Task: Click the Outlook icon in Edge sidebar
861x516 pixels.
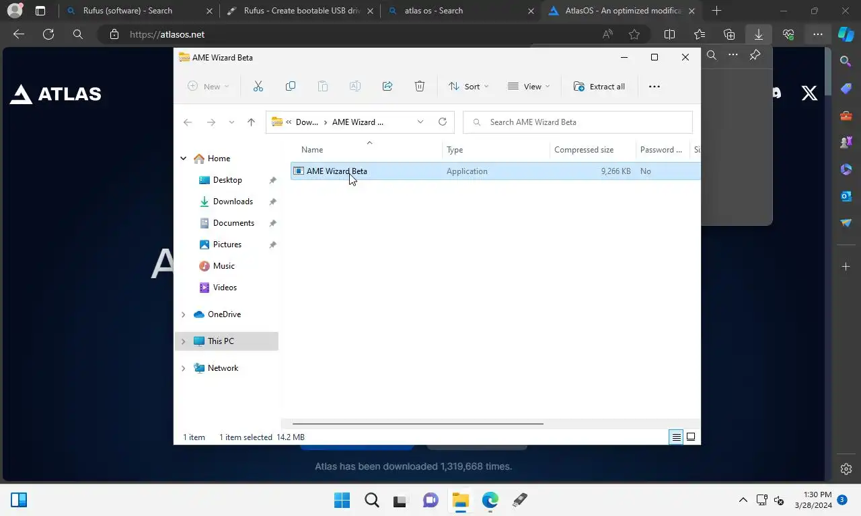Action: [x=846, y=196]
